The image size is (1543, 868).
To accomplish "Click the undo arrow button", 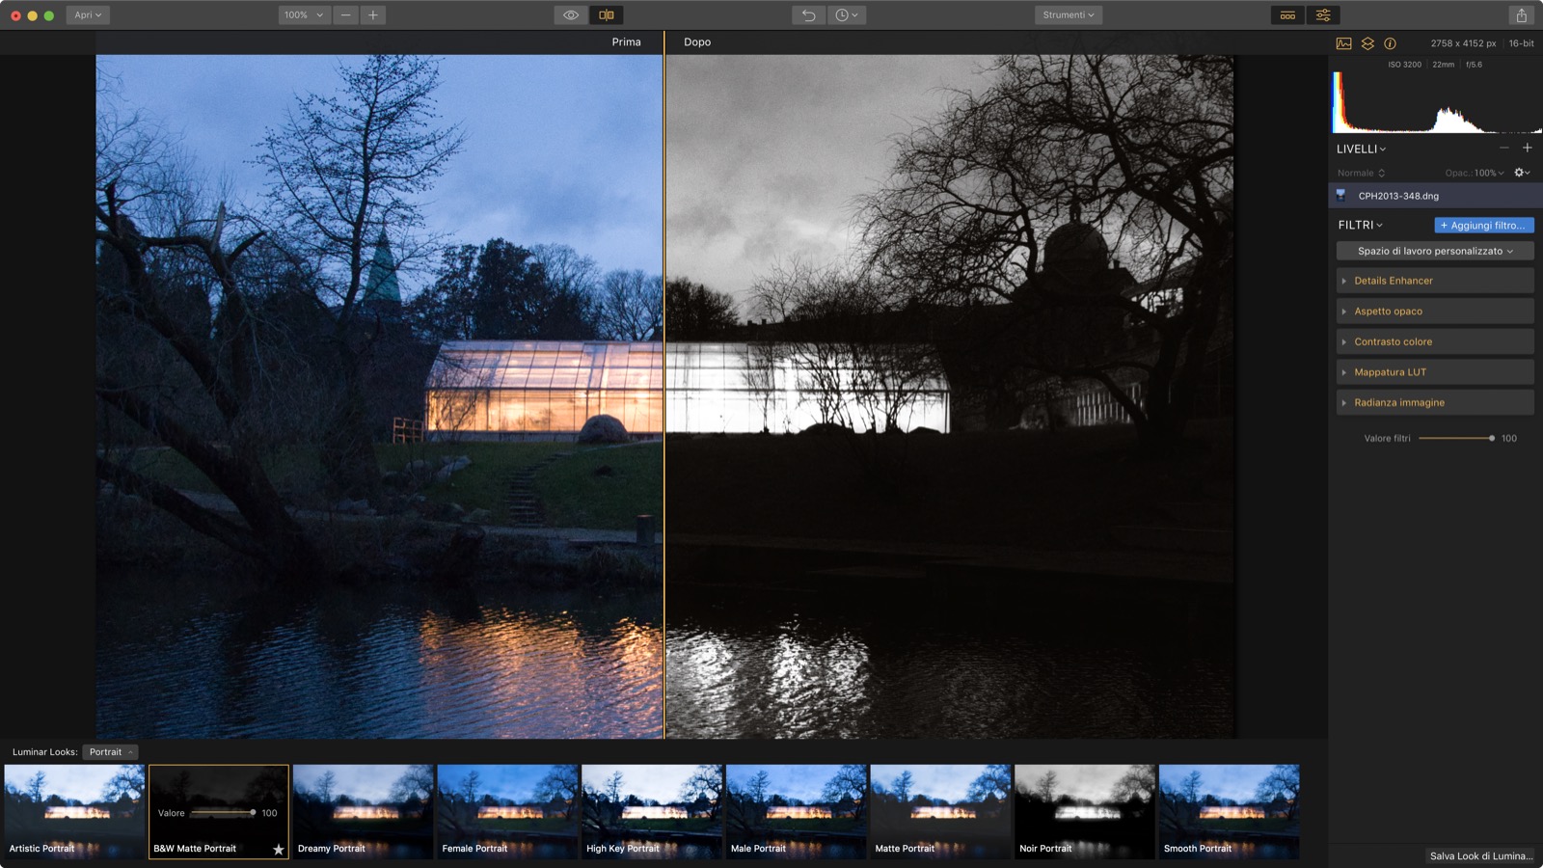I will 808,15.
